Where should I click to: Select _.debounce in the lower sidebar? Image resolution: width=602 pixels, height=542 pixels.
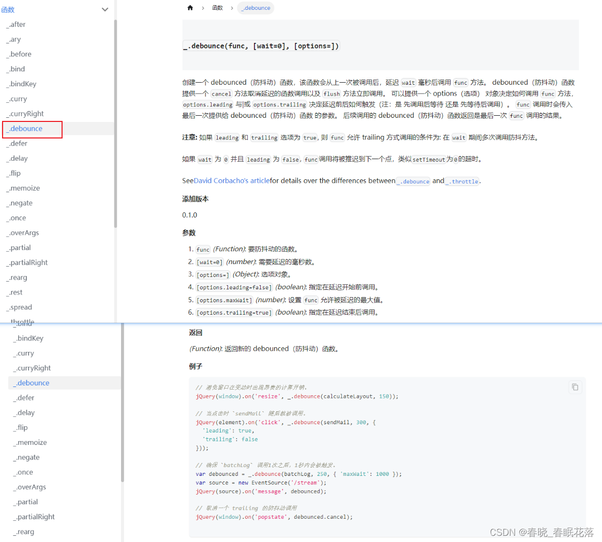pos(64,383)
